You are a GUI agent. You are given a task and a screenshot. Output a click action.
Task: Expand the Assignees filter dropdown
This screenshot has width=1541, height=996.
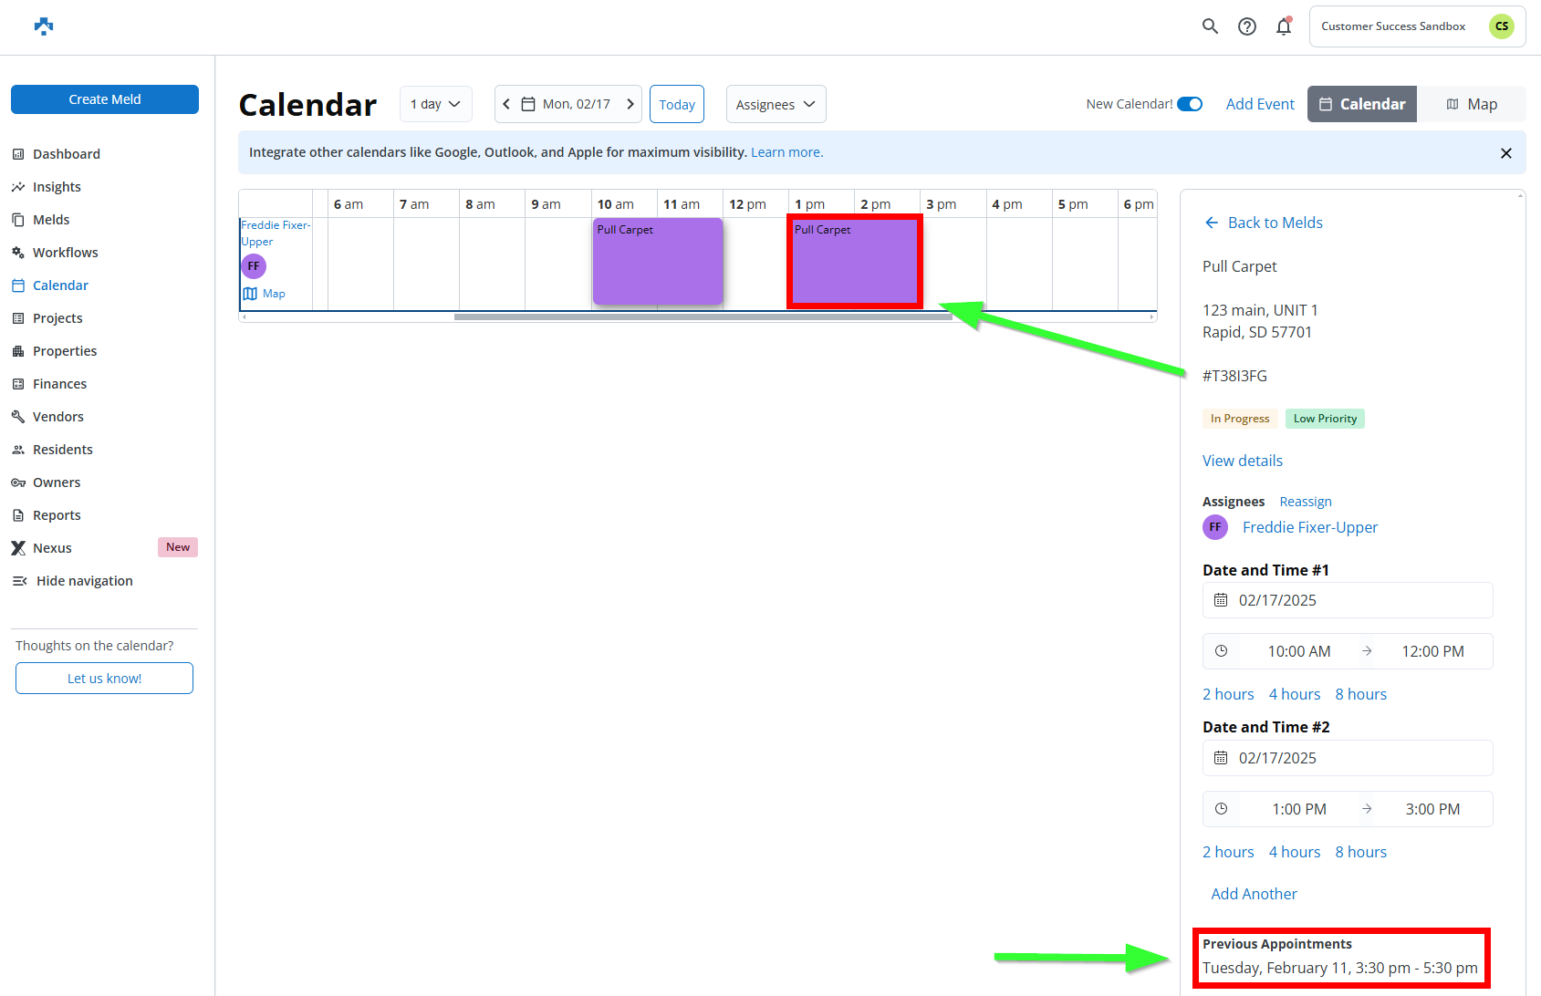coord(776,104)
